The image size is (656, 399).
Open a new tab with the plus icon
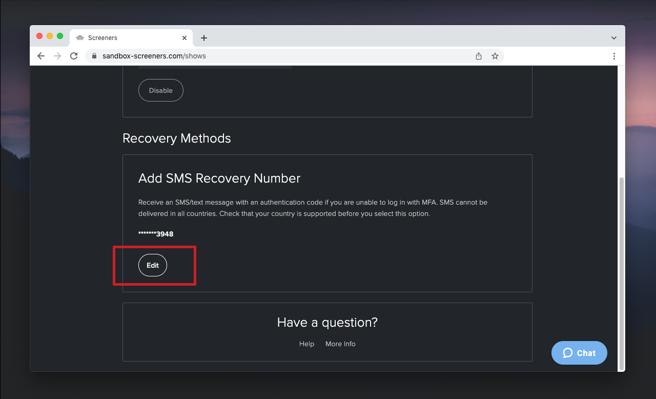point(204,37)
